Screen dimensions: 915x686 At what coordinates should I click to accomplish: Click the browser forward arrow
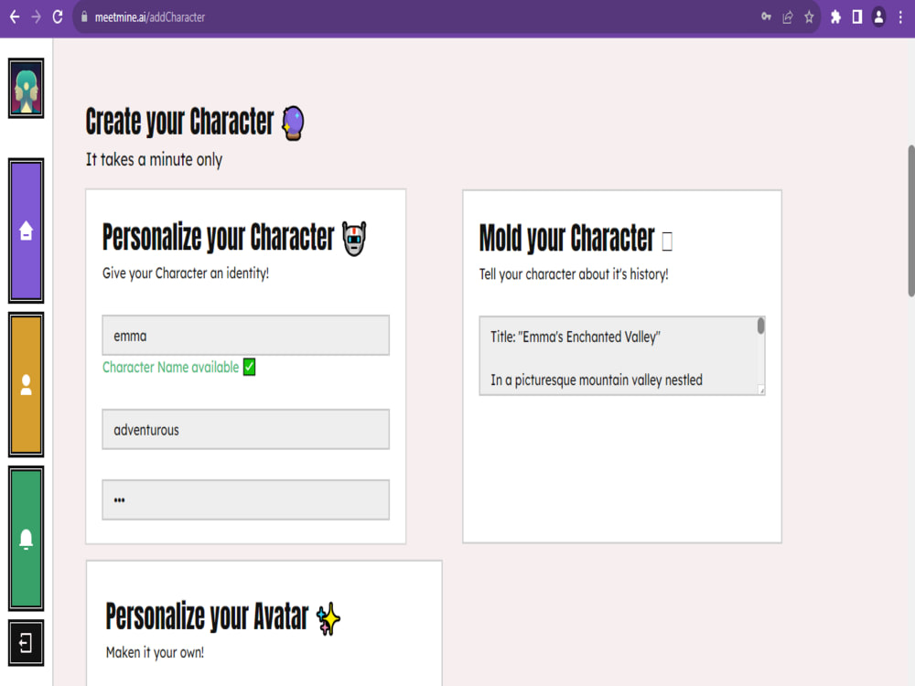coord(37,16)
